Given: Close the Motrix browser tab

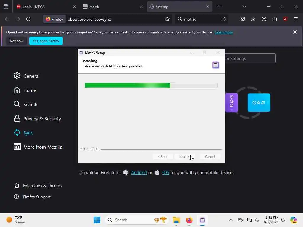Looking at the screenshot, I should [x=141, y=7].
